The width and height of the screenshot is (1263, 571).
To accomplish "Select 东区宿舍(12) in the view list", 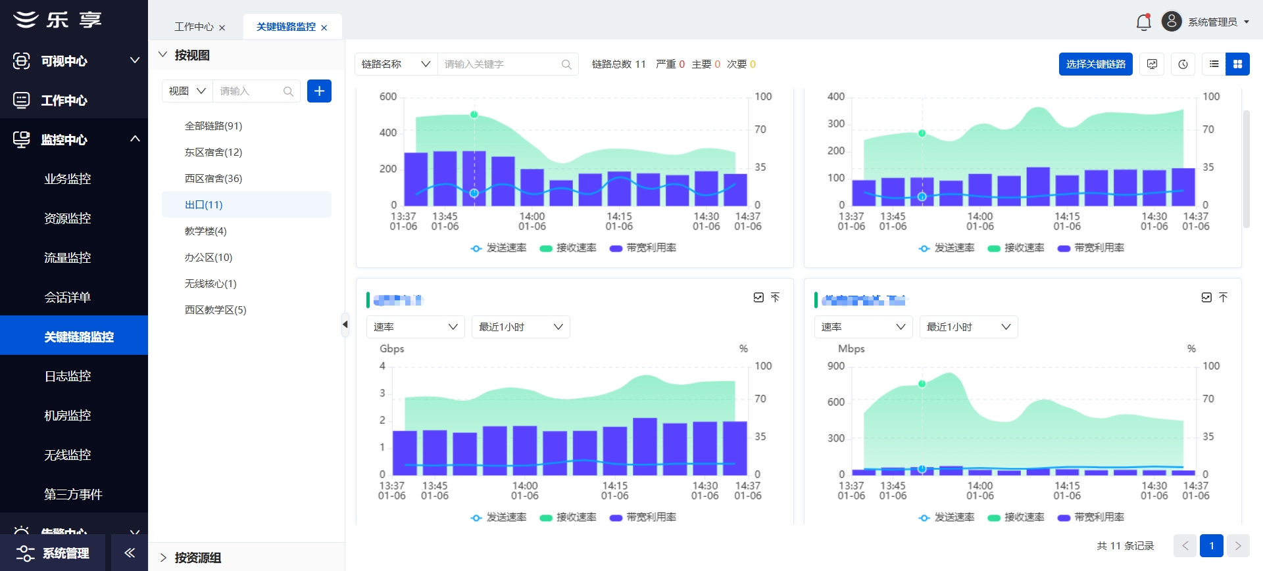I will 213,152.
